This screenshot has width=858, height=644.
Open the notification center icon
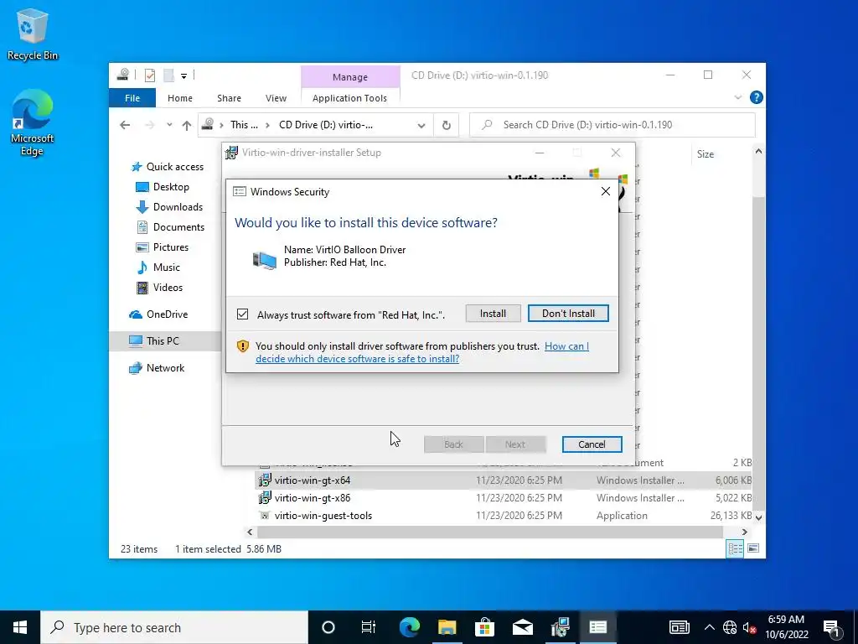pos(832,627)
